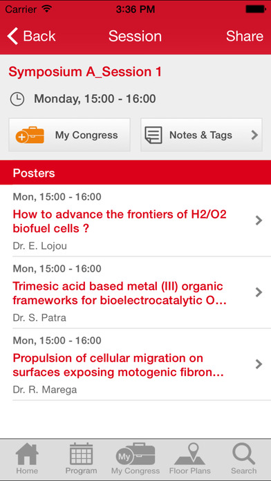Open chevron for Propulsion of cellular migration
Viewport: 271px width, 481px height.
pyautogui.click(x=259, y=364)
